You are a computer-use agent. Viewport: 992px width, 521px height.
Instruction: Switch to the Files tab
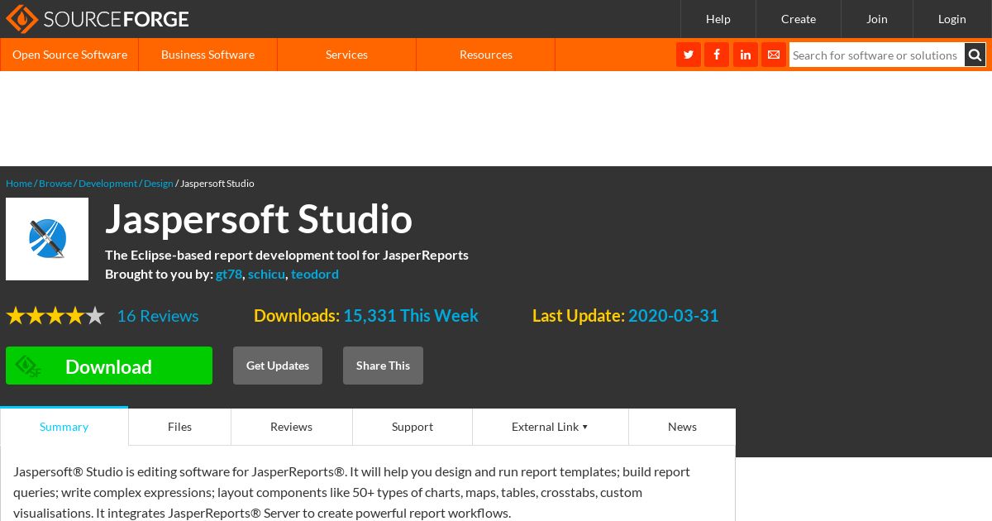(x=179, y=427)
